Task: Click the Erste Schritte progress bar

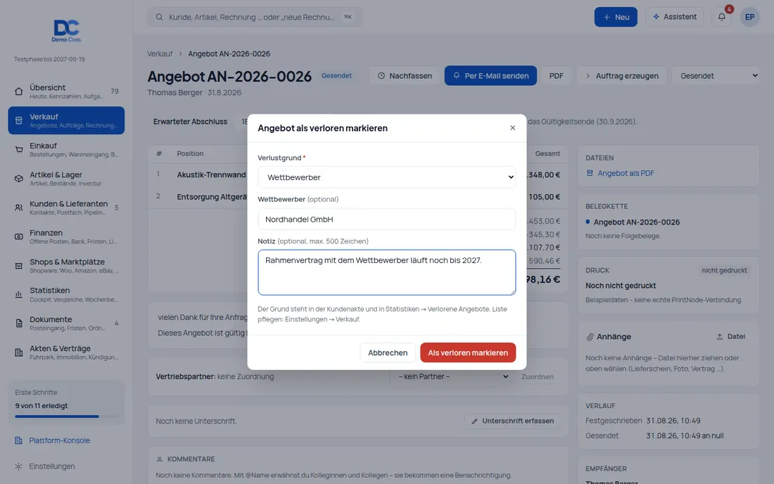Action: pyautogui.click(x=66, y=416)
